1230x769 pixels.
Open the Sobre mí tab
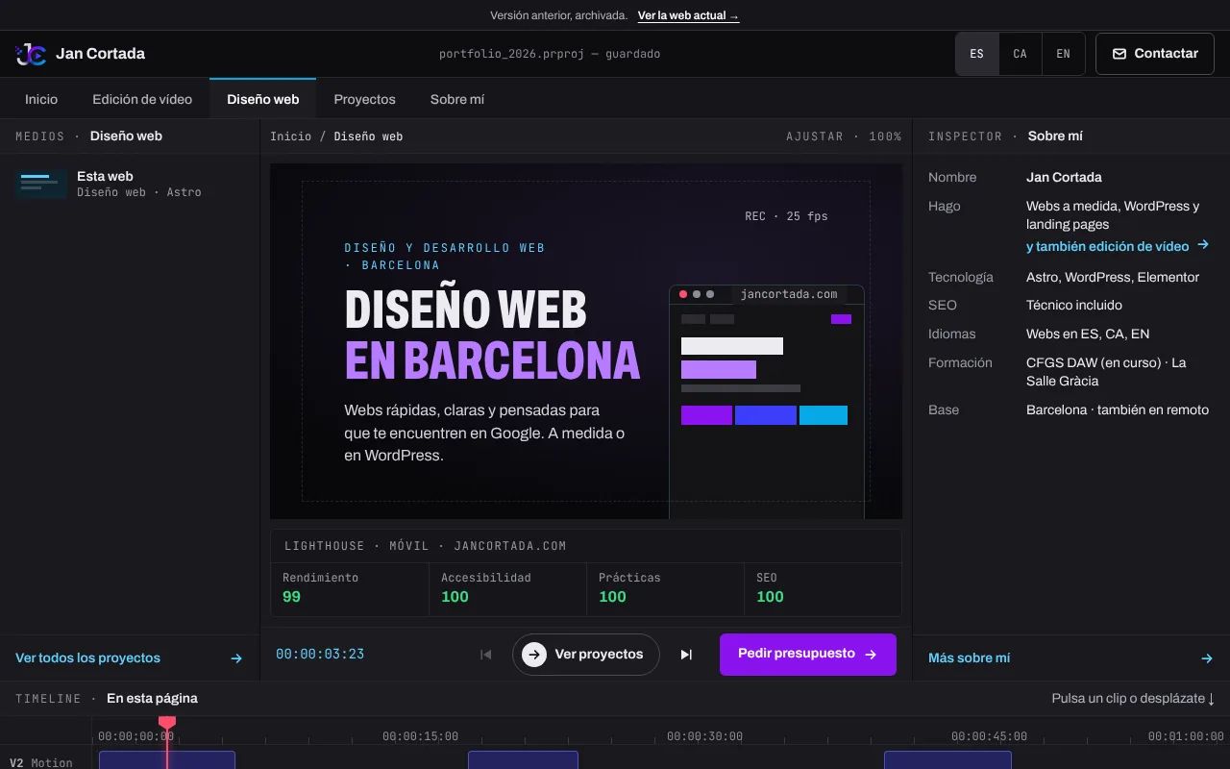point(457,99)
